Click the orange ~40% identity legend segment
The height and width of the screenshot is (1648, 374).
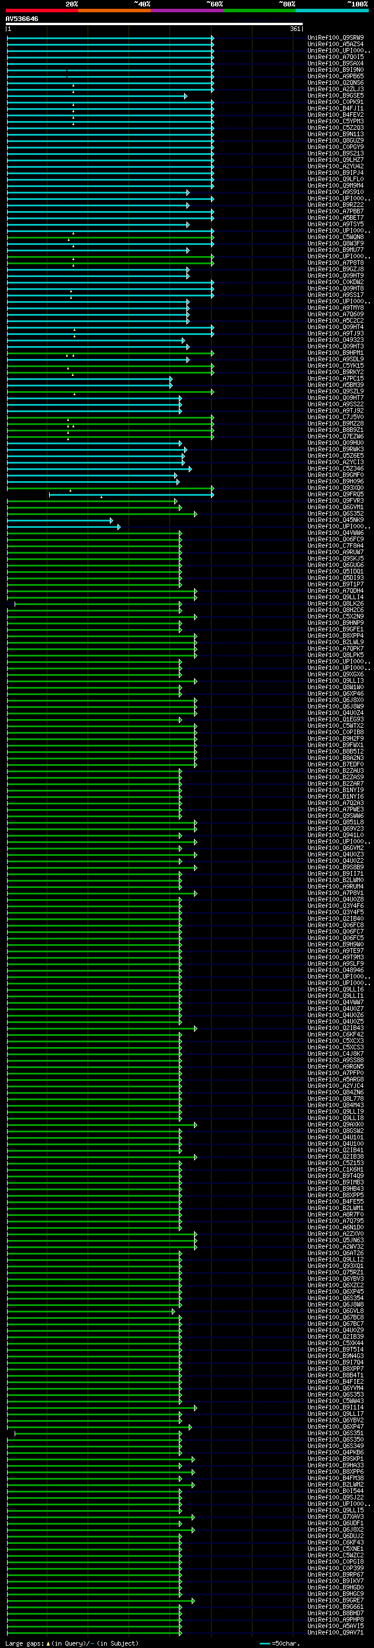click(x=115, y=11)
